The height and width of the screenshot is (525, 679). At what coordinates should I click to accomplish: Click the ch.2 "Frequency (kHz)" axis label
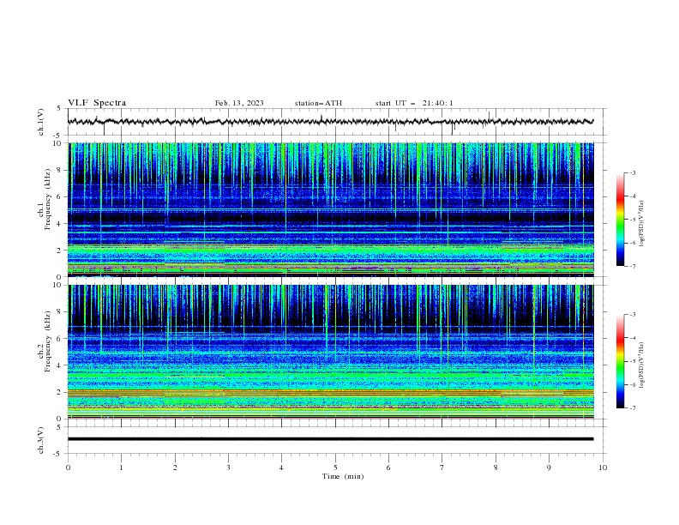tap(49, 341)
